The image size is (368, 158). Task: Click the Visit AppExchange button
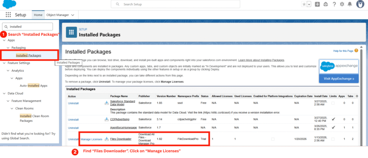[x=339, y=79]
